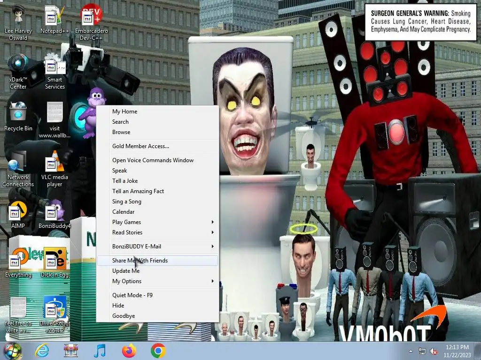Choose Tell an Amazing Fact entry

(x=158, y=191)
